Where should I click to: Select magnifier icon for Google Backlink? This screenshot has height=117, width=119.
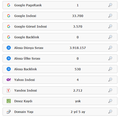coord(110,37)
